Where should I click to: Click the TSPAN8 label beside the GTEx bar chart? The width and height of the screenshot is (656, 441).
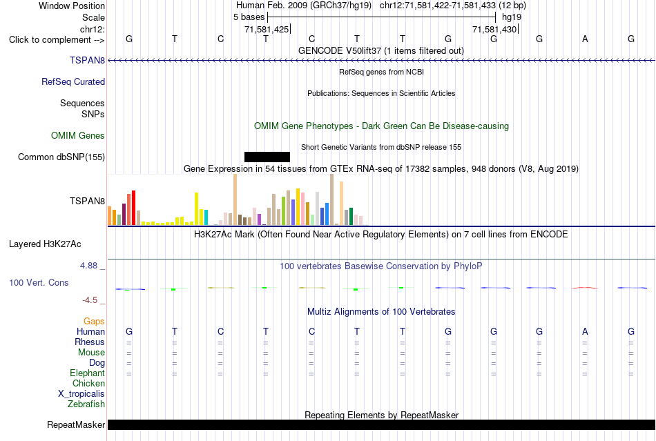[x=87, y=201]
